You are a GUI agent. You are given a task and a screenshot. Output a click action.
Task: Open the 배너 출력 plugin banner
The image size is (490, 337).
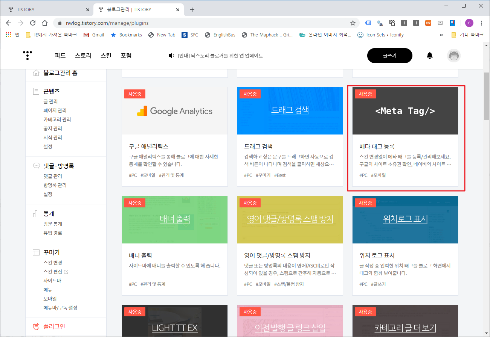(175, 220)
